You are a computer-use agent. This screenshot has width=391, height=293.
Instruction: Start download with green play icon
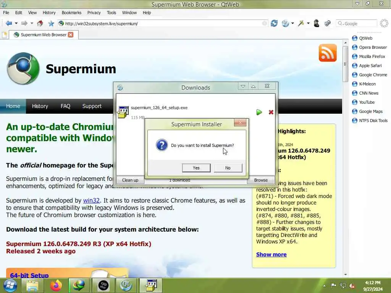coord(259,112)
